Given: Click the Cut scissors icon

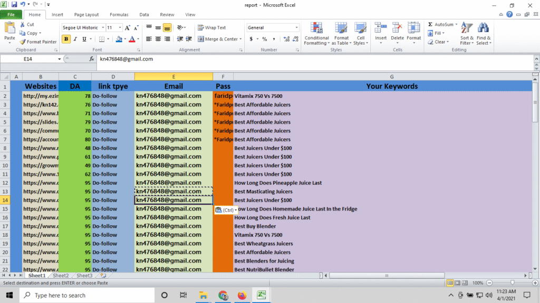Looking at the screenshot, I should pyautogui.click(x=23, y=25).
